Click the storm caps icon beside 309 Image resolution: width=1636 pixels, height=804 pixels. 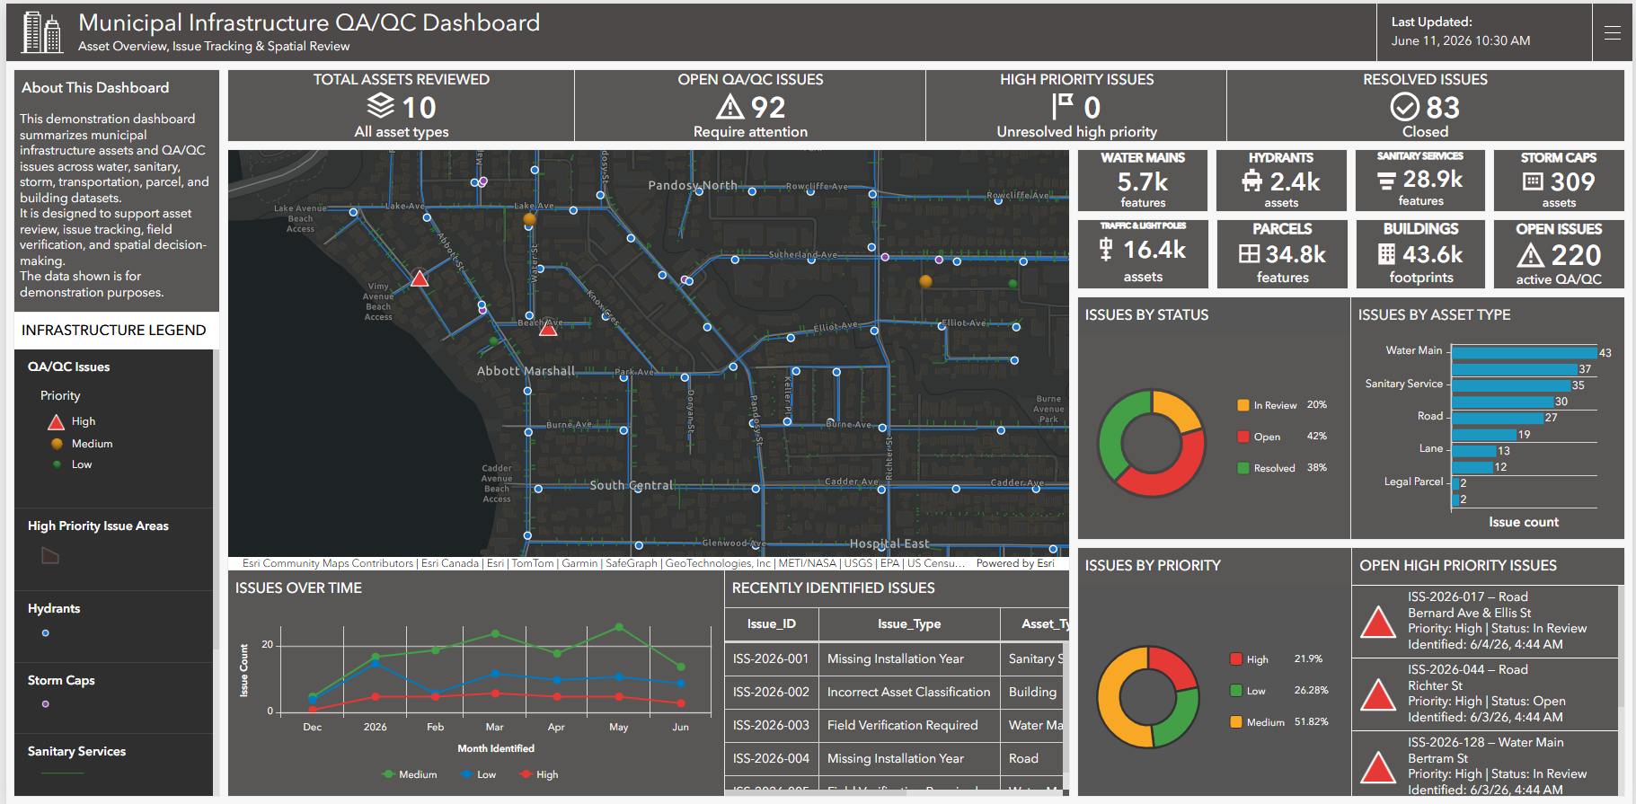pyautogui.click(x=1533, y=181)
